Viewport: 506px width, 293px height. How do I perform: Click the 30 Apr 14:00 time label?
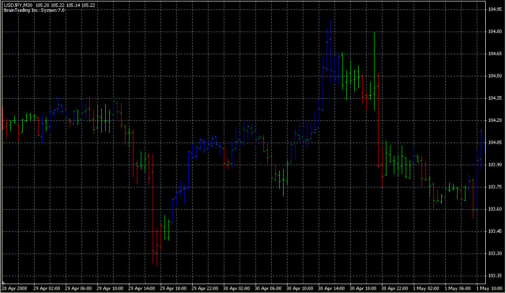tap(331, 288)
